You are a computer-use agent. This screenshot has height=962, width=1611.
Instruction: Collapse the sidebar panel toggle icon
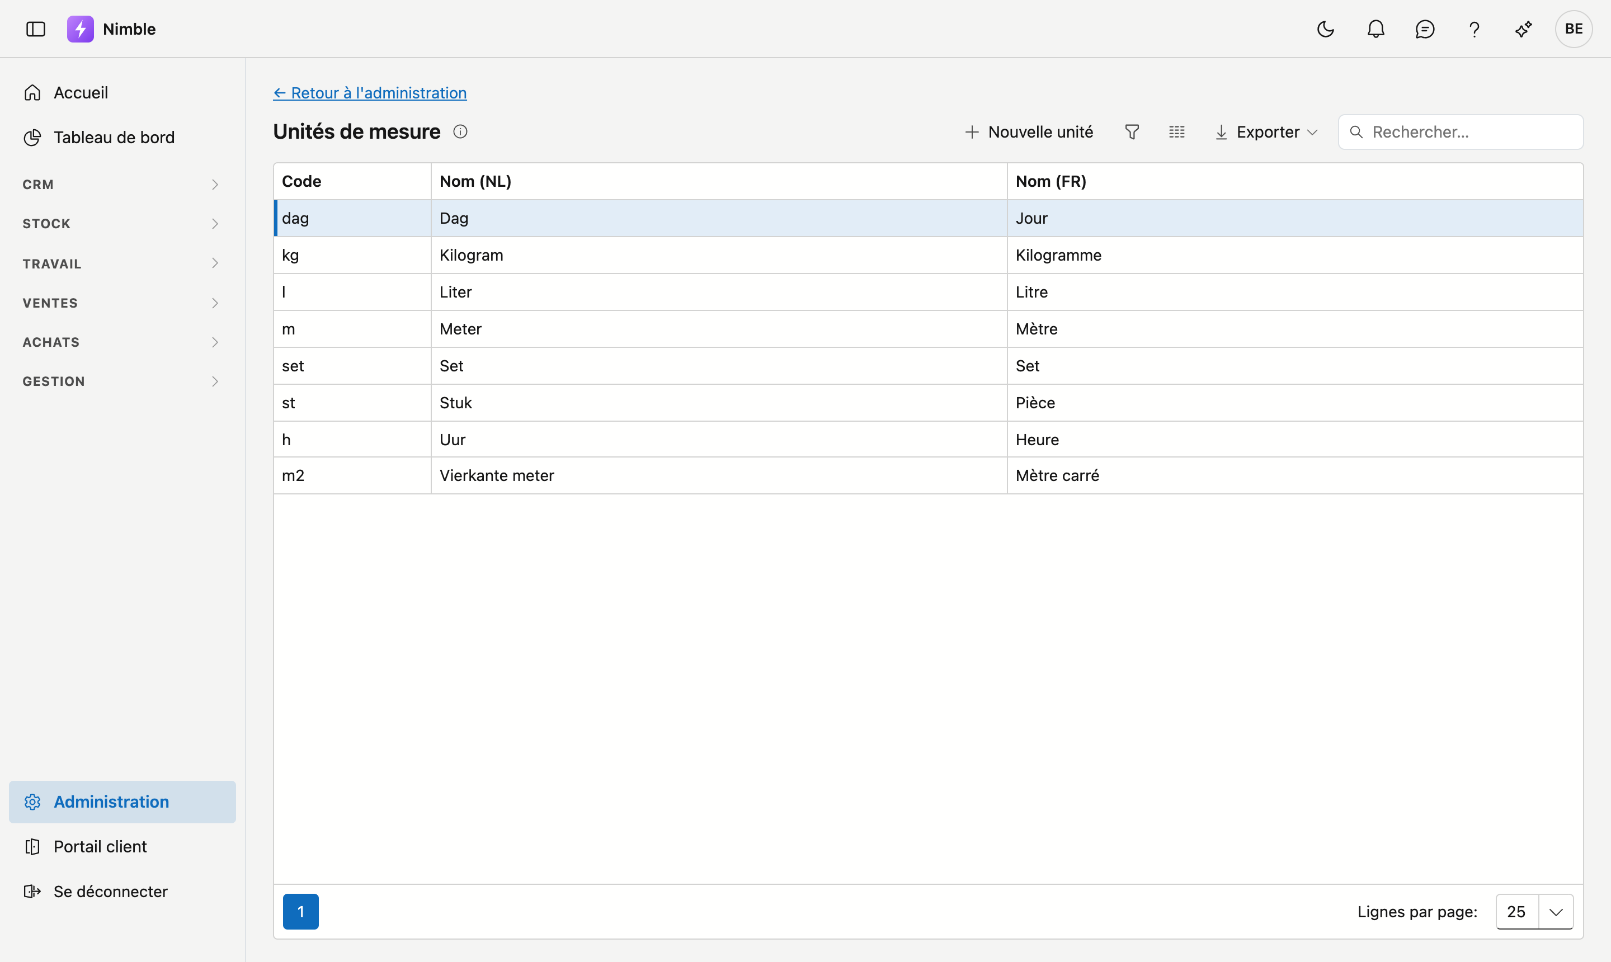click(36, 29)
